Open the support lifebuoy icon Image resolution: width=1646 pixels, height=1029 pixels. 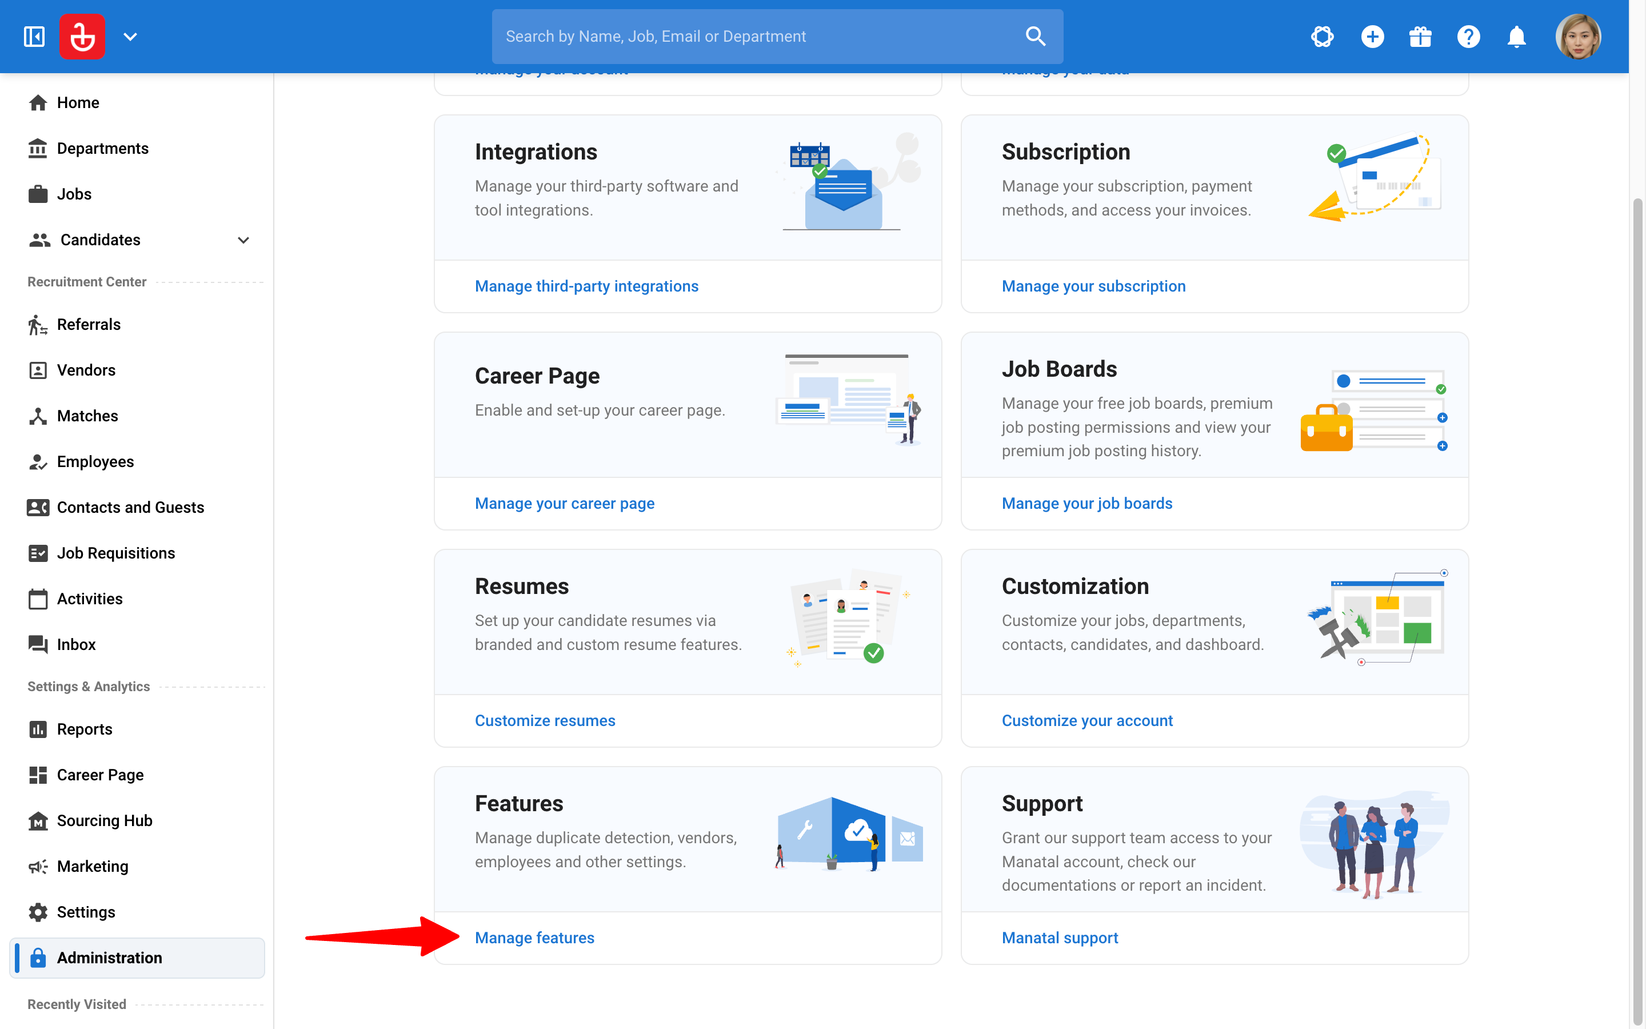(x=1323, y=37)
